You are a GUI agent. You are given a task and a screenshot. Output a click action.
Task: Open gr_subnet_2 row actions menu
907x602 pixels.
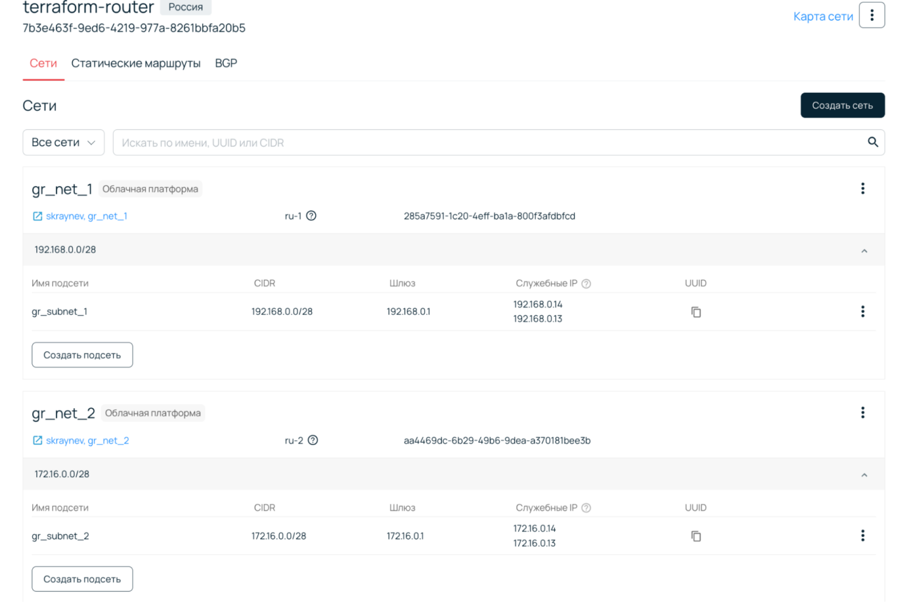coord(862,536)
